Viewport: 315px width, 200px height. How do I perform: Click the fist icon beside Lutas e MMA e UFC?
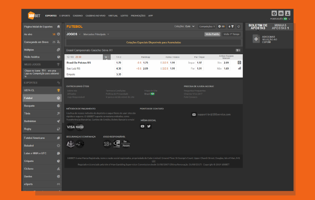pyautogui.click(x=58, y=153)
